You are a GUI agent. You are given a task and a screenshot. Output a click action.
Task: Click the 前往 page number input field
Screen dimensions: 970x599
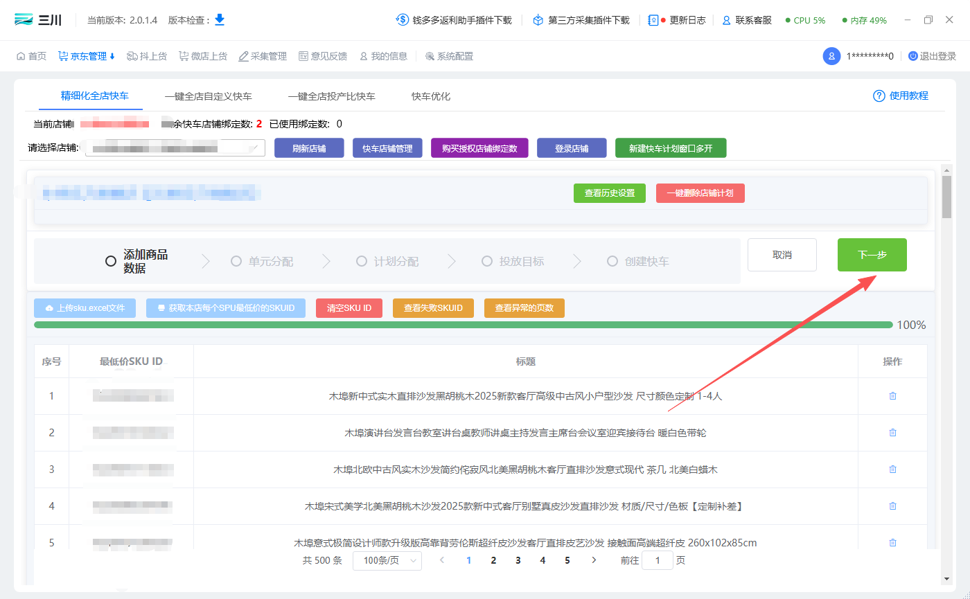point(658,560)
